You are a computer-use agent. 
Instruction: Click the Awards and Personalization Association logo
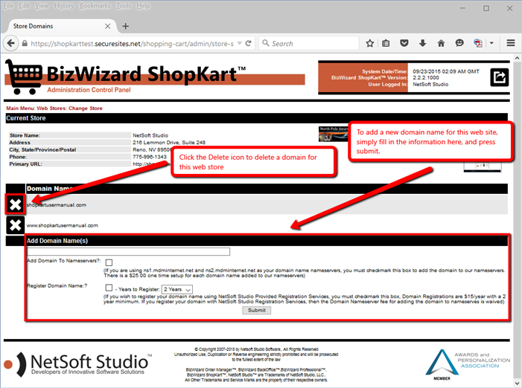point(468,365)
